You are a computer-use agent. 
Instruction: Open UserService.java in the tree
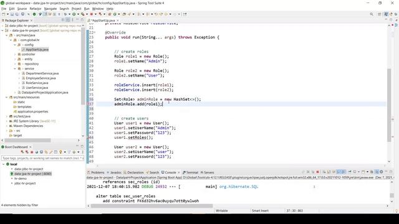37,88
